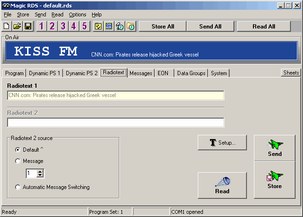Screen dimensions: 303x217
Task: Select program set 5 in the toolbar
Action: [85, 26]
